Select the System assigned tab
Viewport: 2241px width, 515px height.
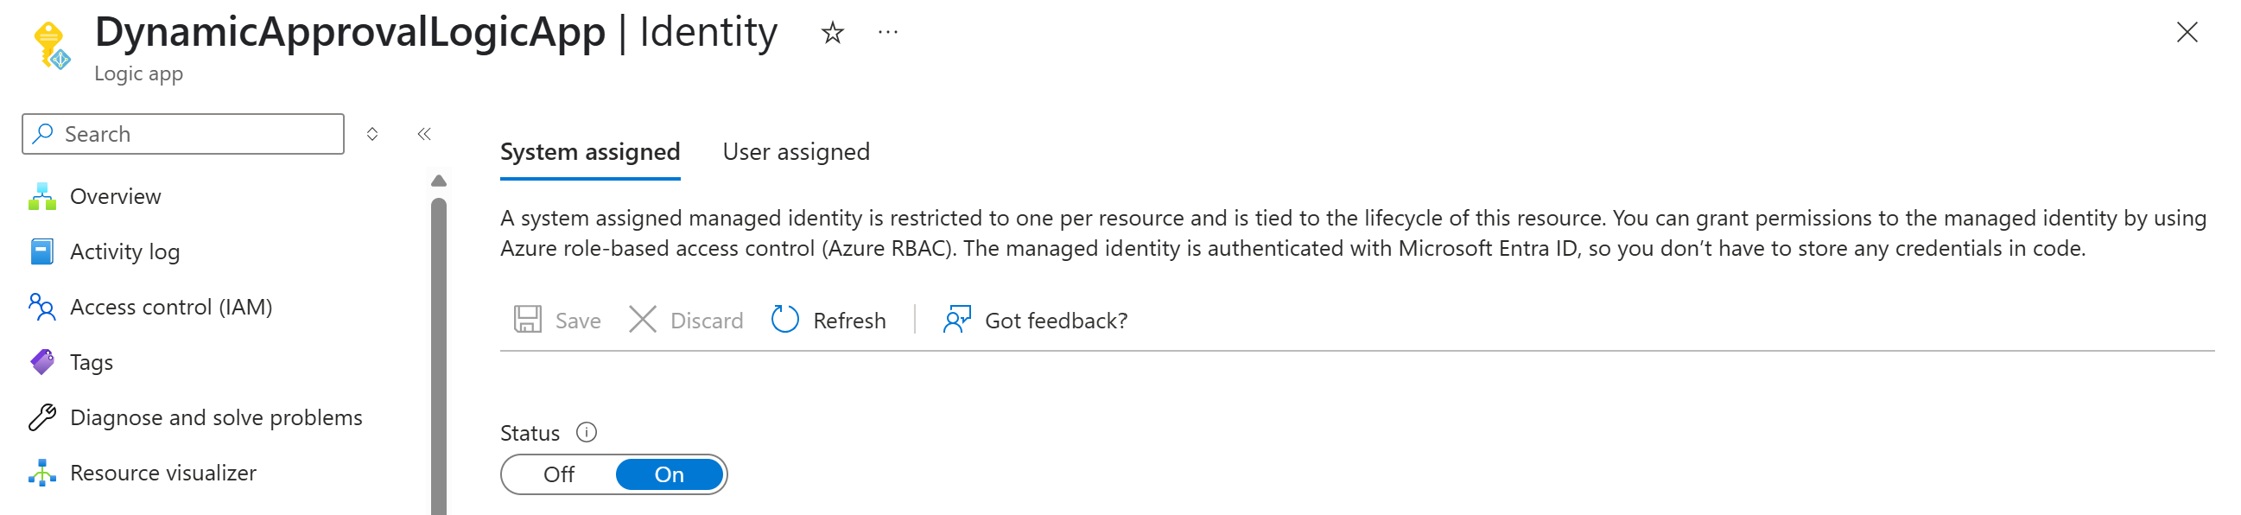[590, 151]
